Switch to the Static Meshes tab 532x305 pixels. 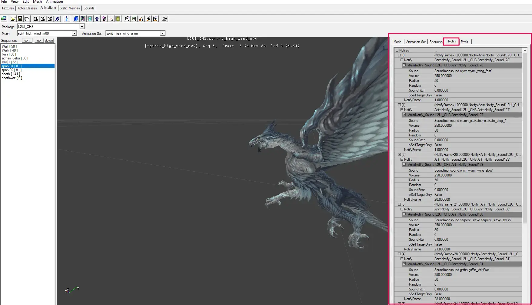70,8
